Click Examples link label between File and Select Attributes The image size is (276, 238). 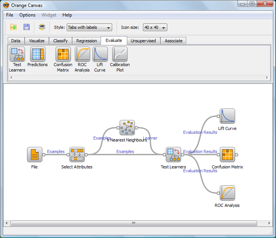56,151
